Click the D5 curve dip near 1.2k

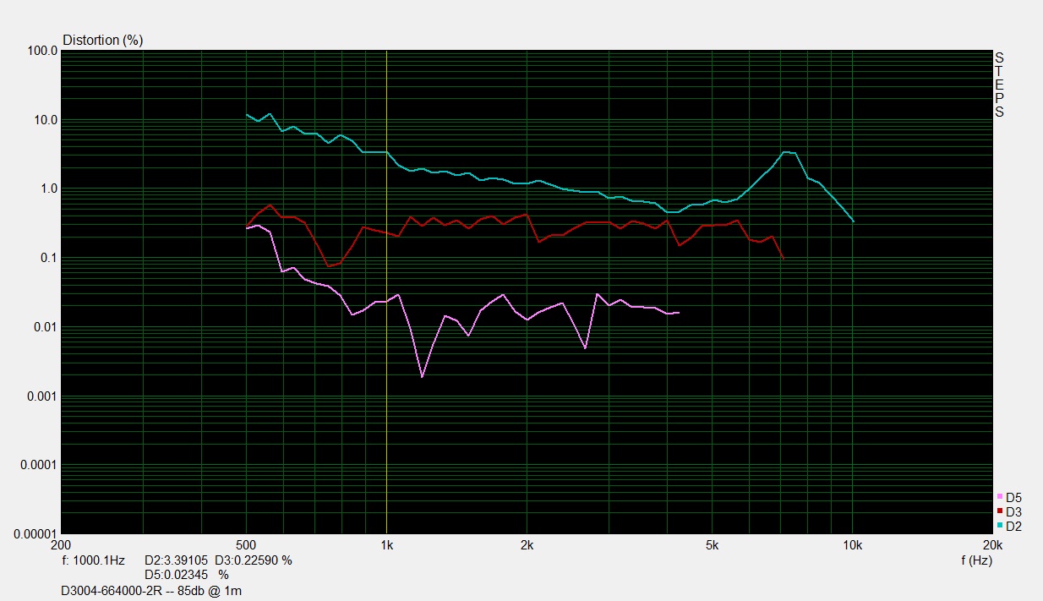(x=422, y=376)
